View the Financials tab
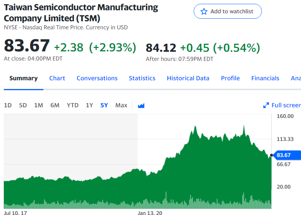The height and width of the screenshot is (215, 301). coord(265,78)
